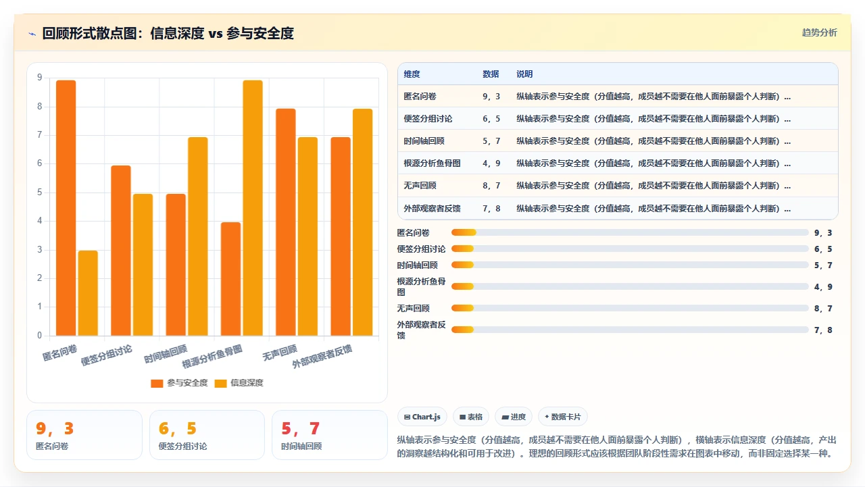This screenshot has width=865, height=487.
Task: Select the 表格 tag
Action: pyautogui.click(x=471, y=417)
